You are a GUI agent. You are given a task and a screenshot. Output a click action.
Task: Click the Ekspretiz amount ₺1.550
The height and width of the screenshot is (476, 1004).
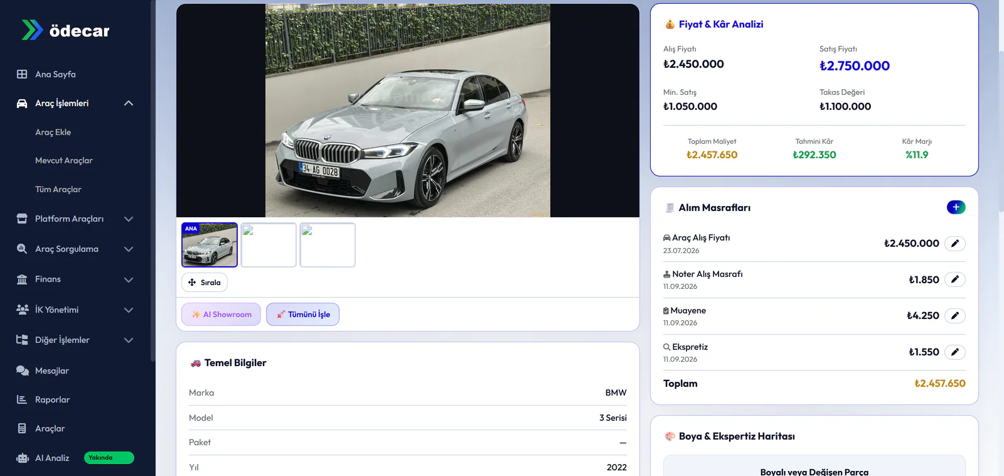pos(924,352)
